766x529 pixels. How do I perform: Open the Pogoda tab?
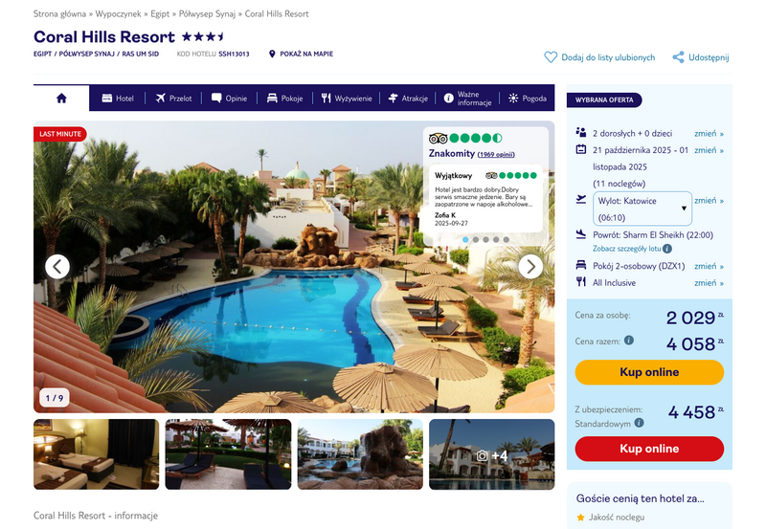point(528,99)
